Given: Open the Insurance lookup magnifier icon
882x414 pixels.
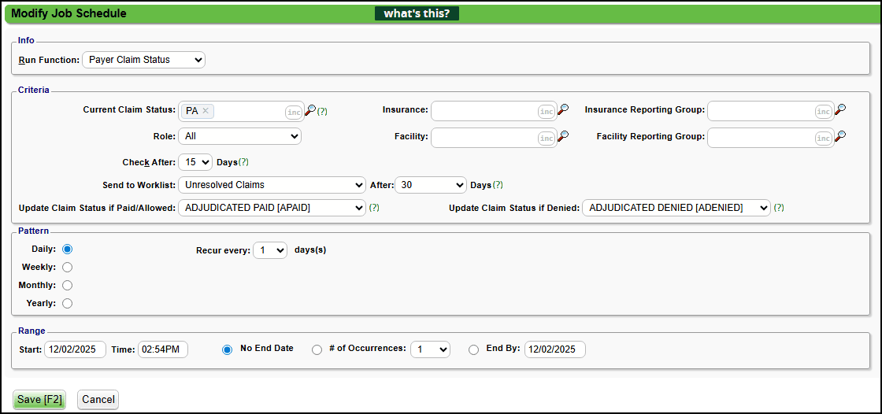Looking at the screenshot, I should point(562,111).
